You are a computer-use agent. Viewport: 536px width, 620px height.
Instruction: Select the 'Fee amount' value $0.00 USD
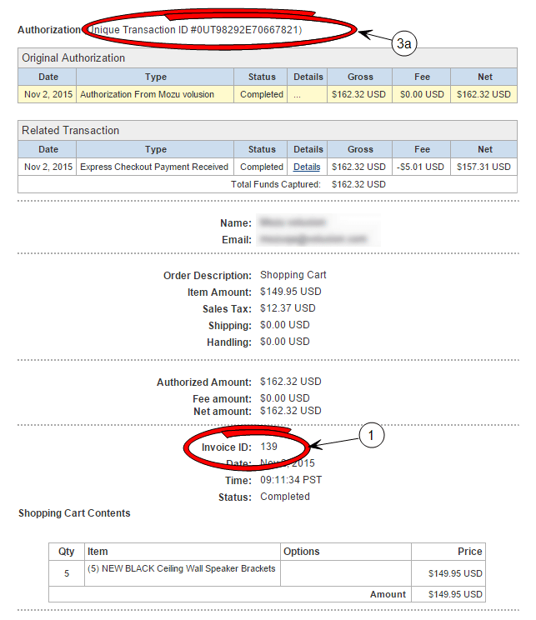(x=285, y=398)
